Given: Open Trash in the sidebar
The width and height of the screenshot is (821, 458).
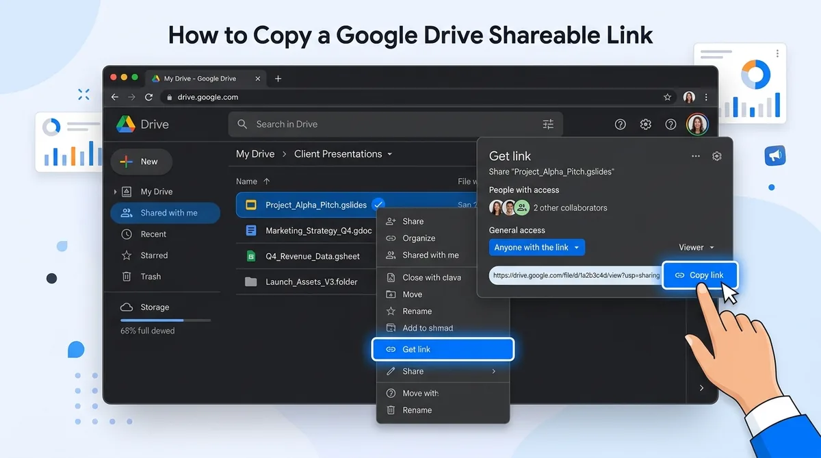Looking at the screenshot, I should 165,277.
